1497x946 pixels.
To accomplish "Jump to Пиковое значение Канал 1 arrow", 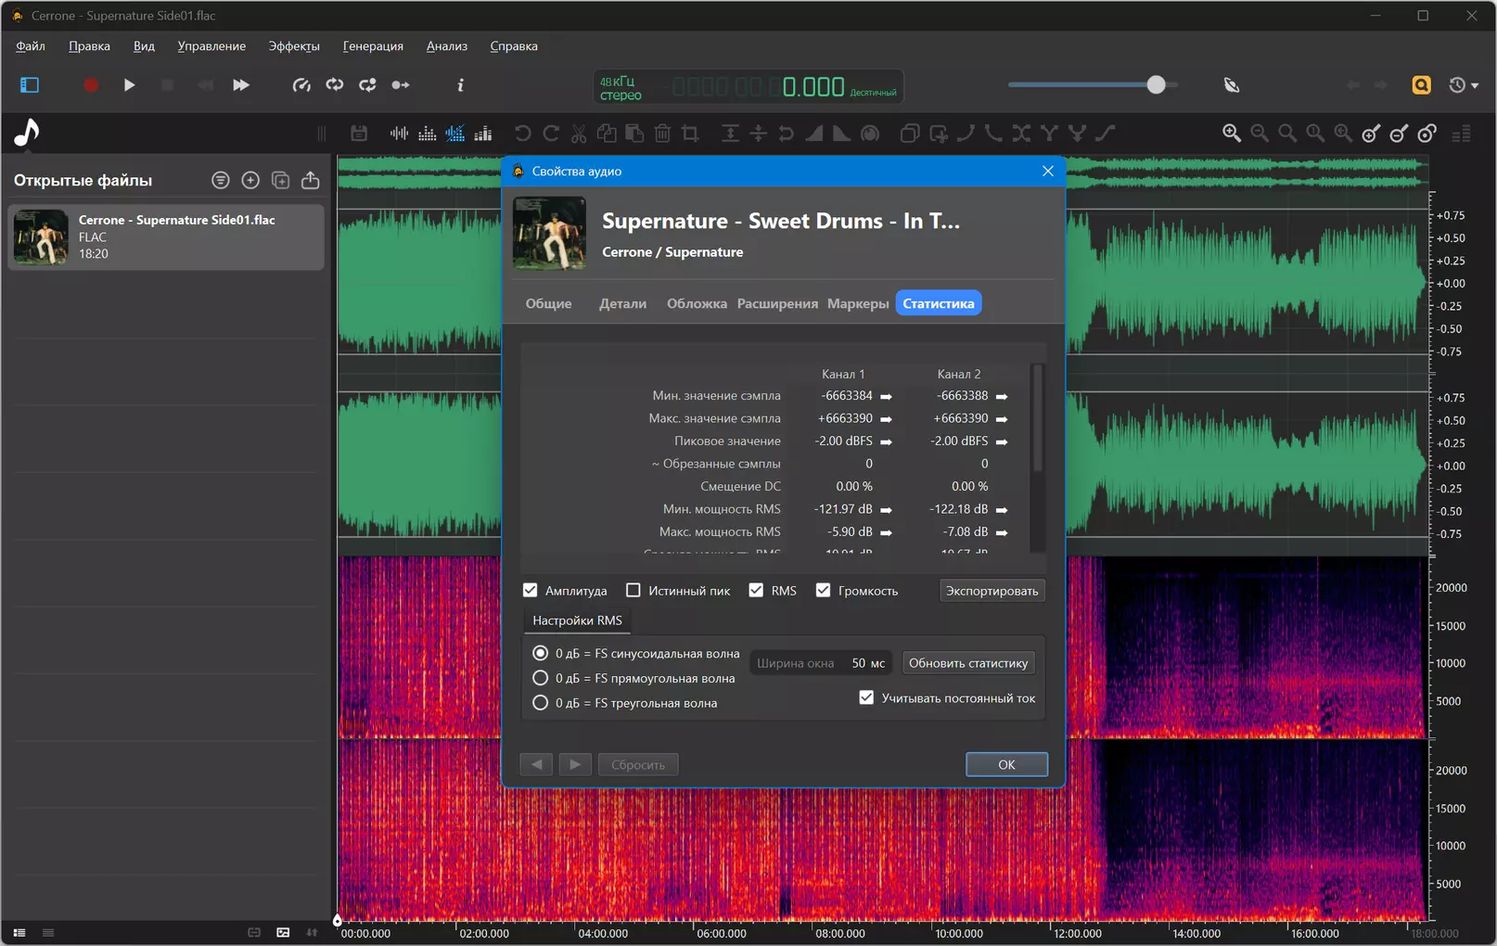I will coord(887,441).
